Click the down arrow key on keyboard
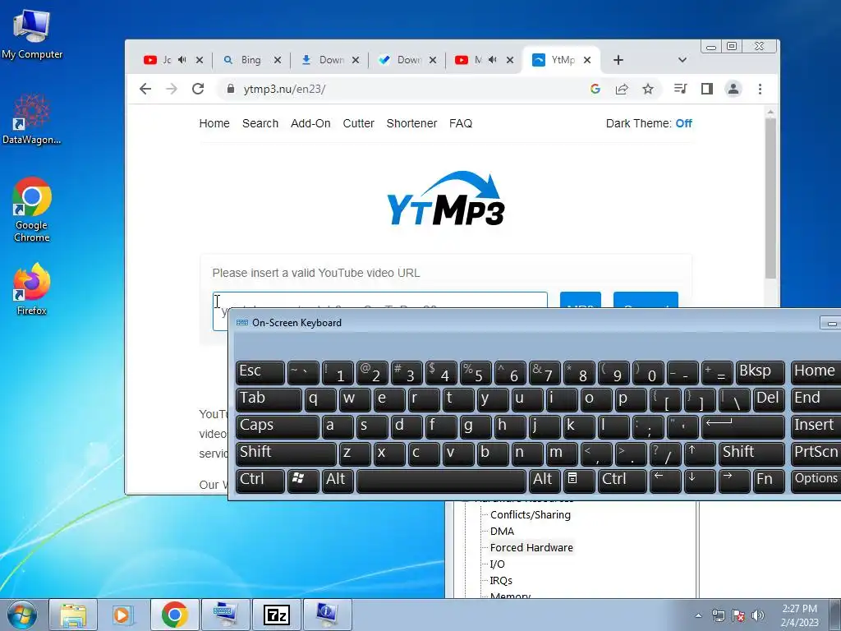This screenshot has height=631, width=841. [x=700, y=480]
